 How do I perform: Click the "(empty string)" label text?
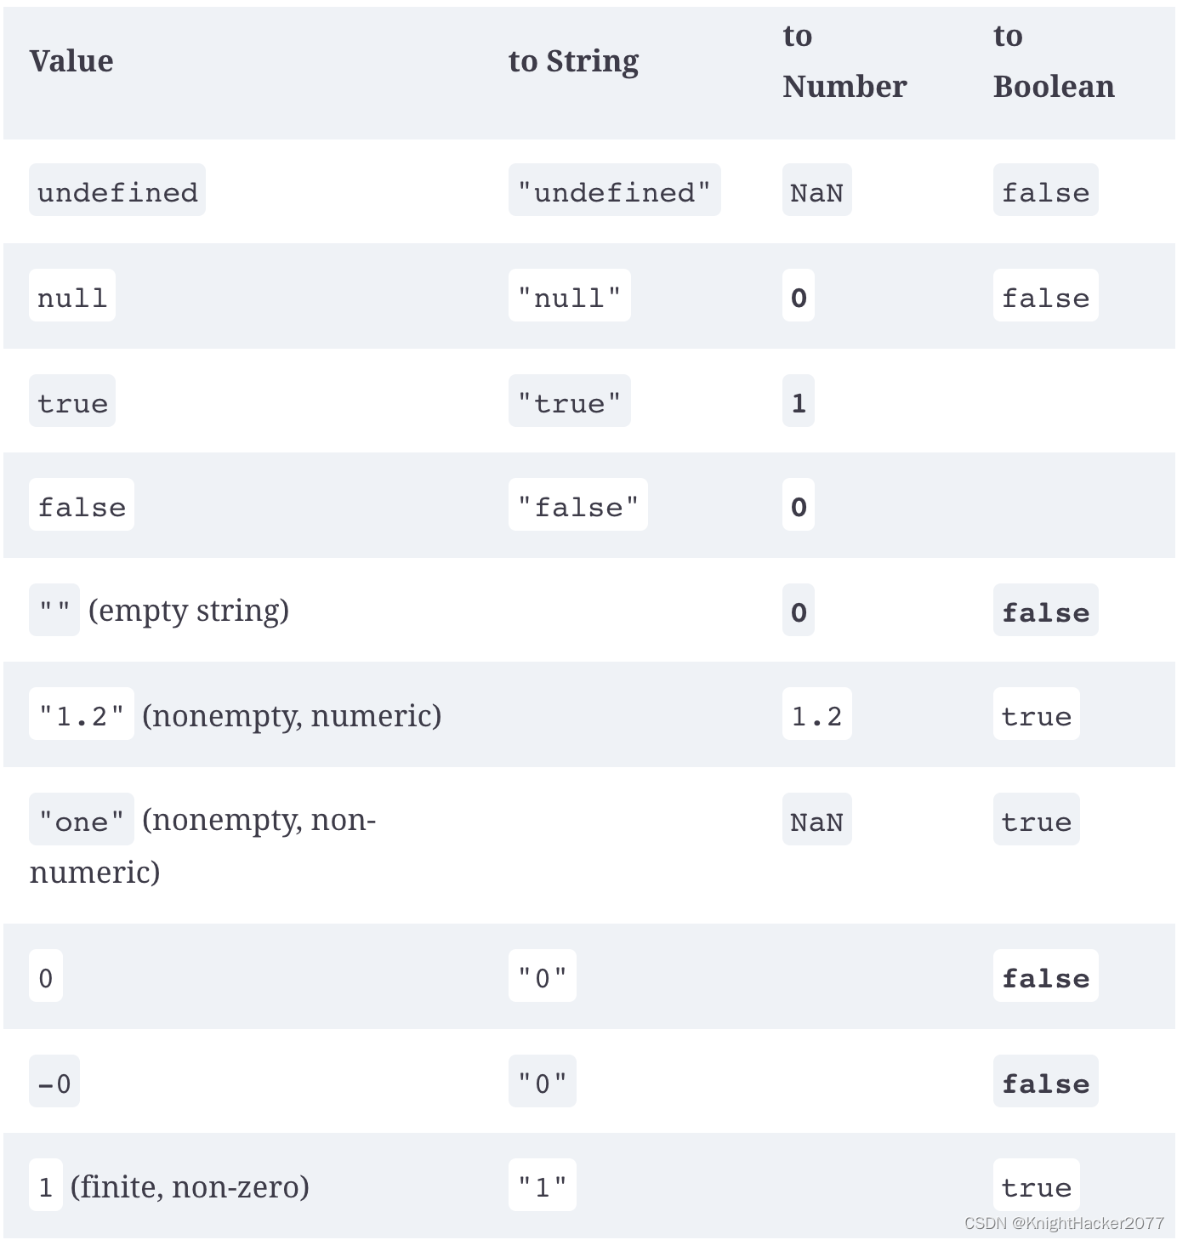[x=189, y=611]
